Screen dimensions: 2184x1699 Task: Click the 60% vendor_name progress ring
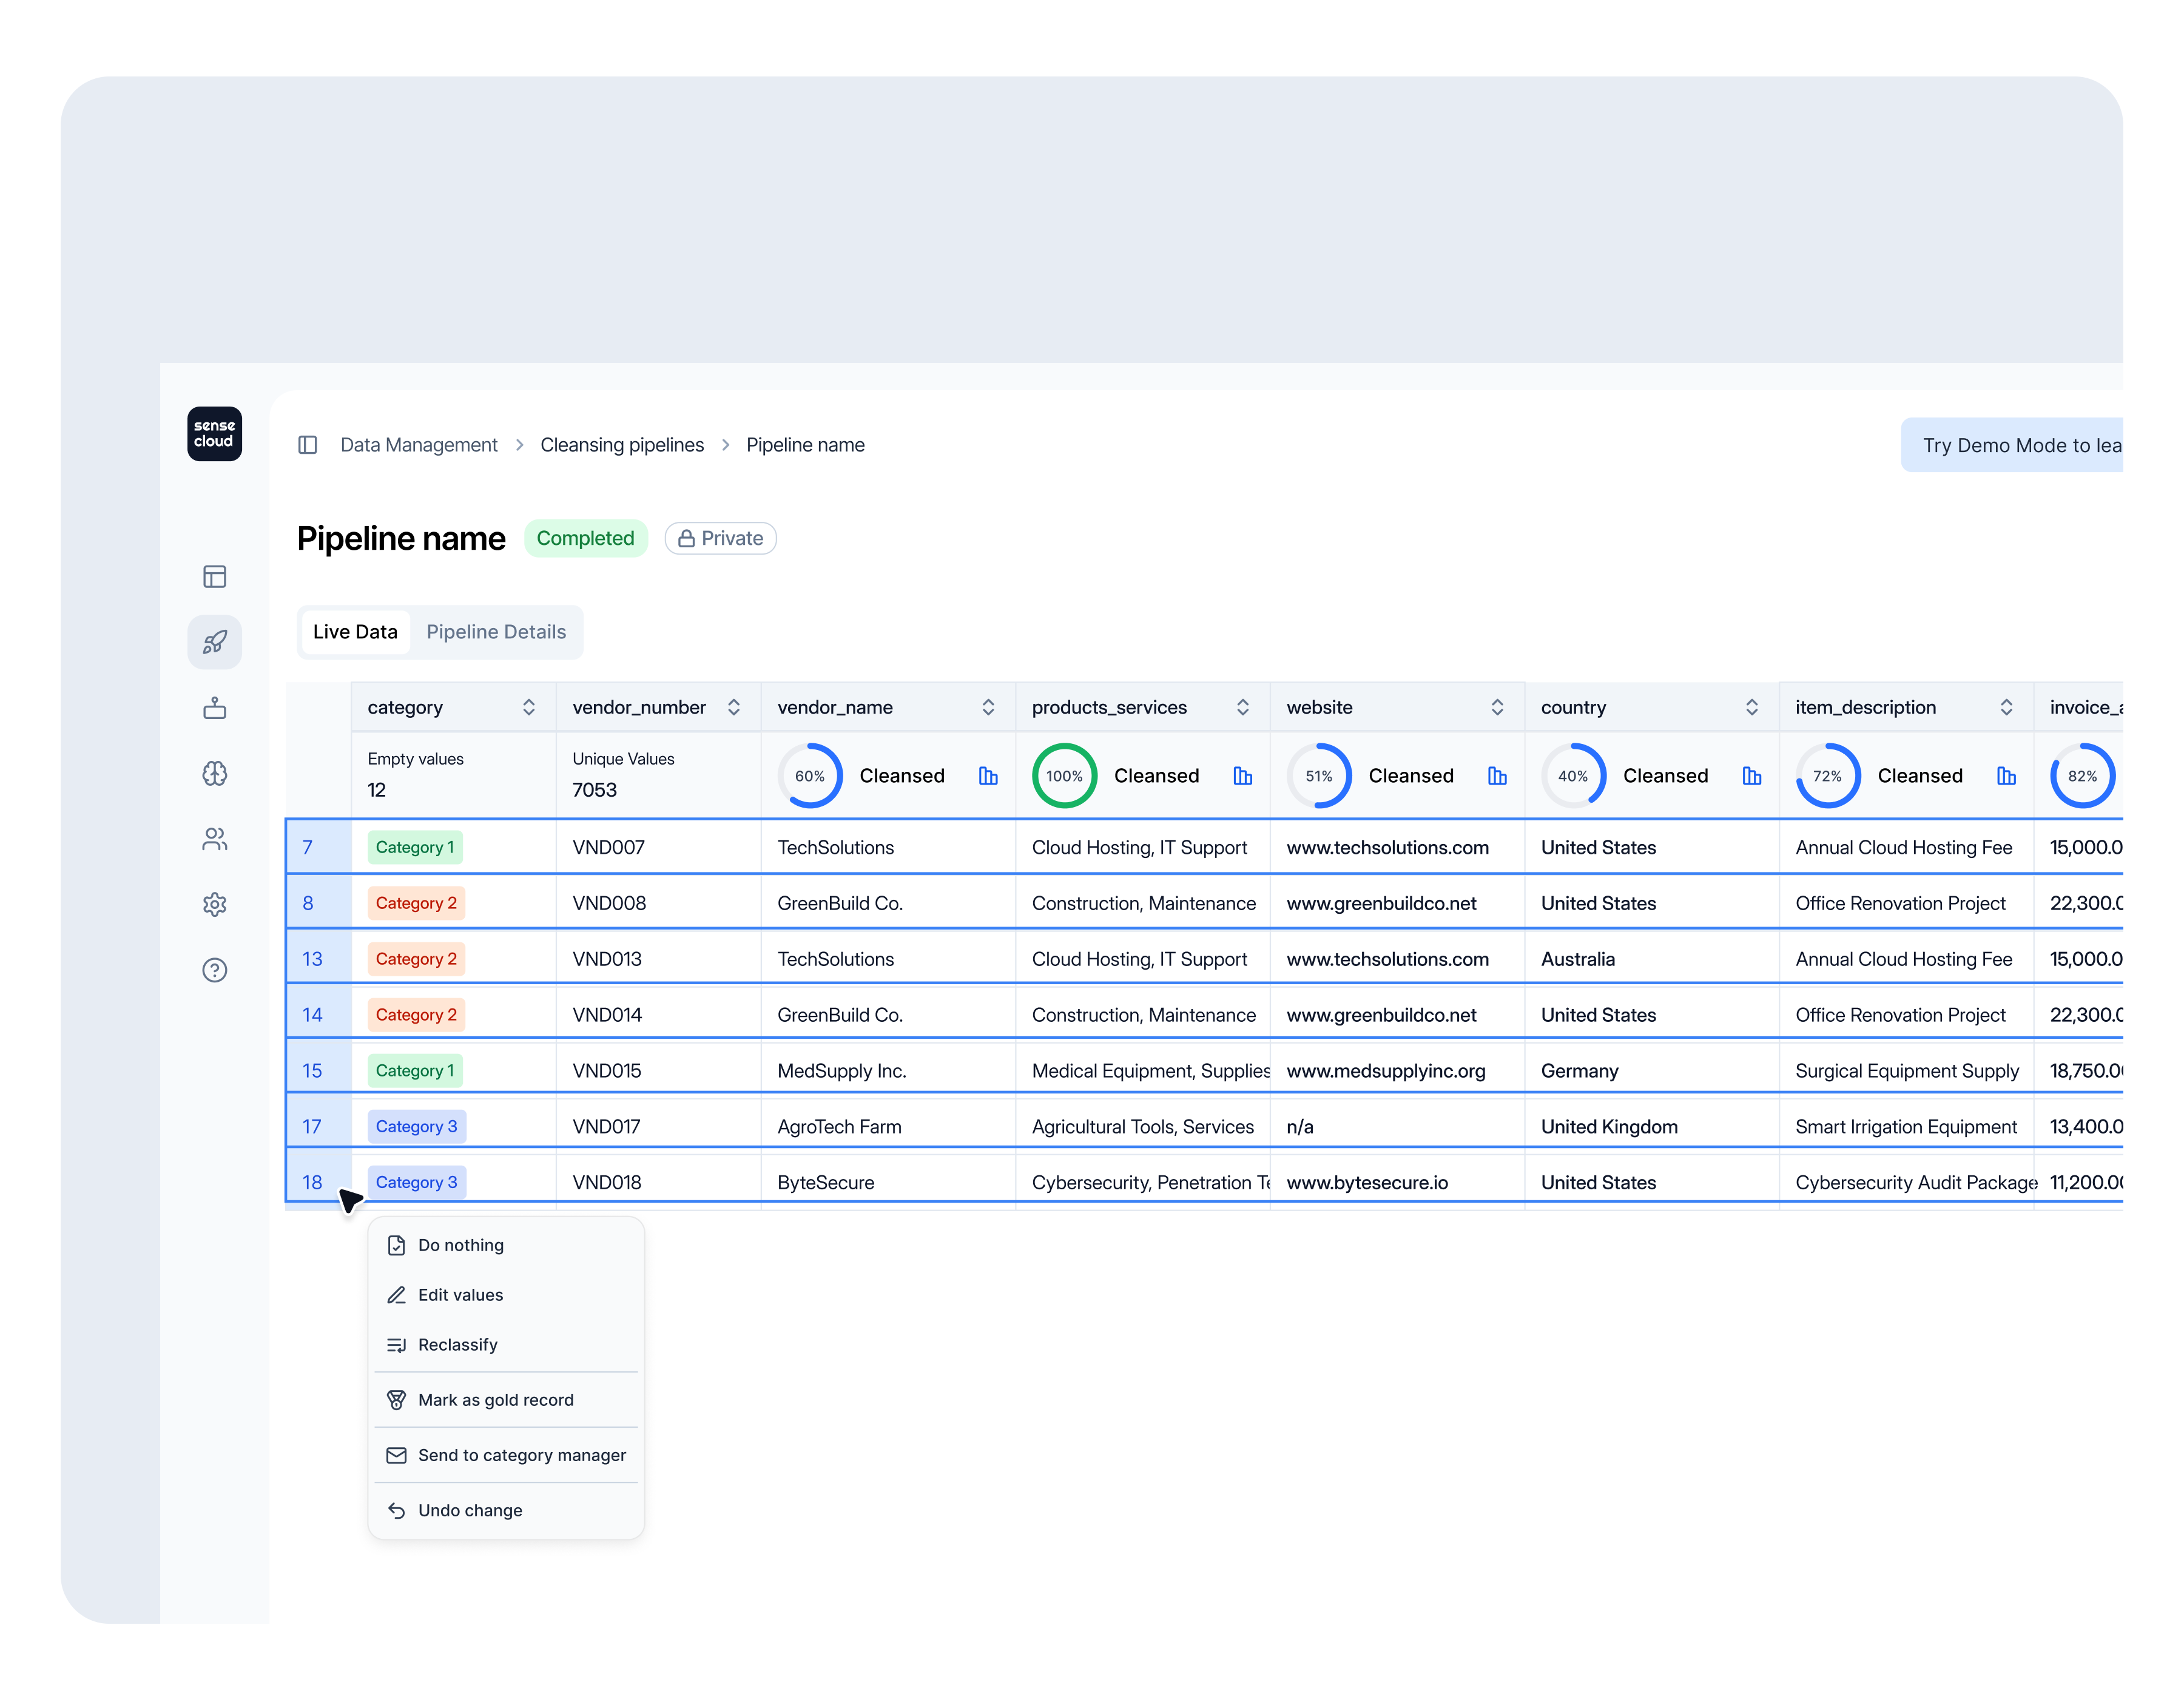pos(810,776)
